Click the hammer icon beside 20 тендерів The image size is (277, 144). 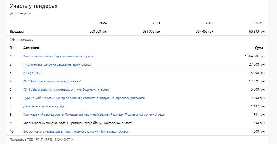[x=11, y=14]
